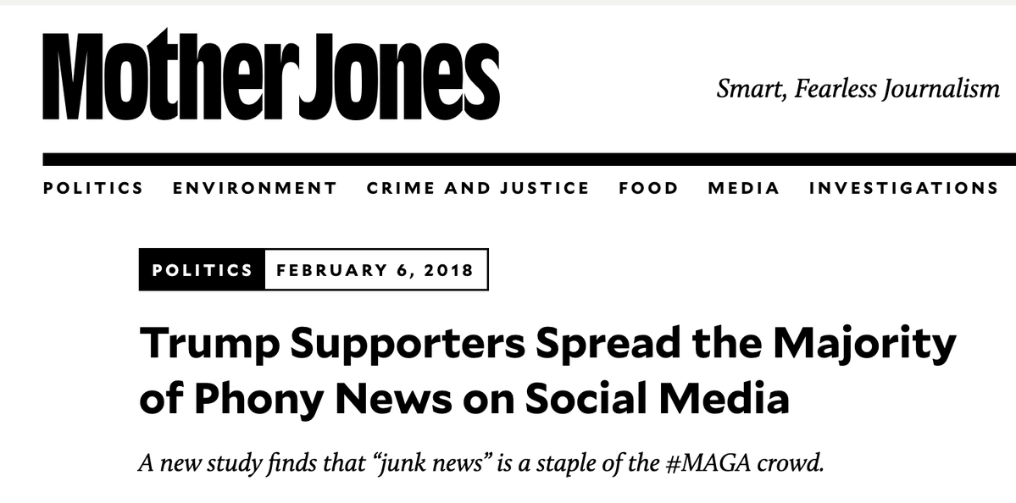
Task: Navigate to the Media section
Action: pos(744,188)
